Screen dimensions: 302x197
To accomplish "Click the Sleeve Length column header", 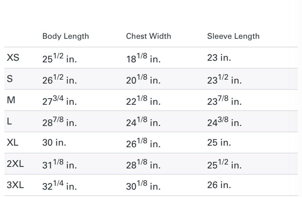I will point(233,36).
